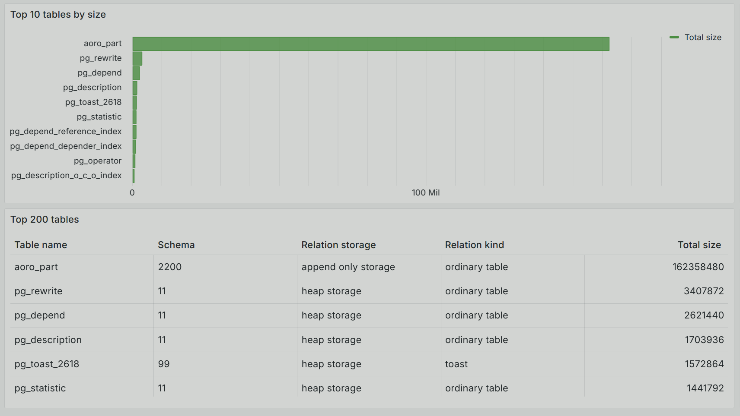Image resolution: width=740 pixels, height=416 pixels.
Task: Click the schema value 99
Action: click(164, 364)
